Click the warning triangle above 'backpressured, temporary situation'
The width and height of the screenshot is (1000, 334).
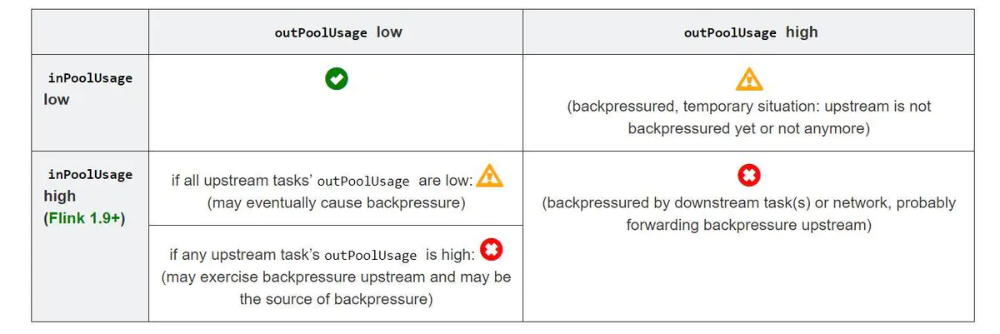pyautogui.click(x=748, y=80)
